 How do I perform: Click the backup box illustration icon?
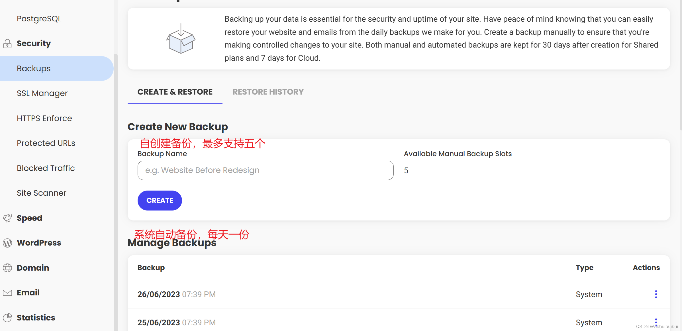pos(180,38)
